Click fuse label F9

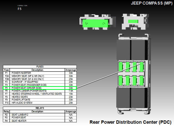coord(6,100)
